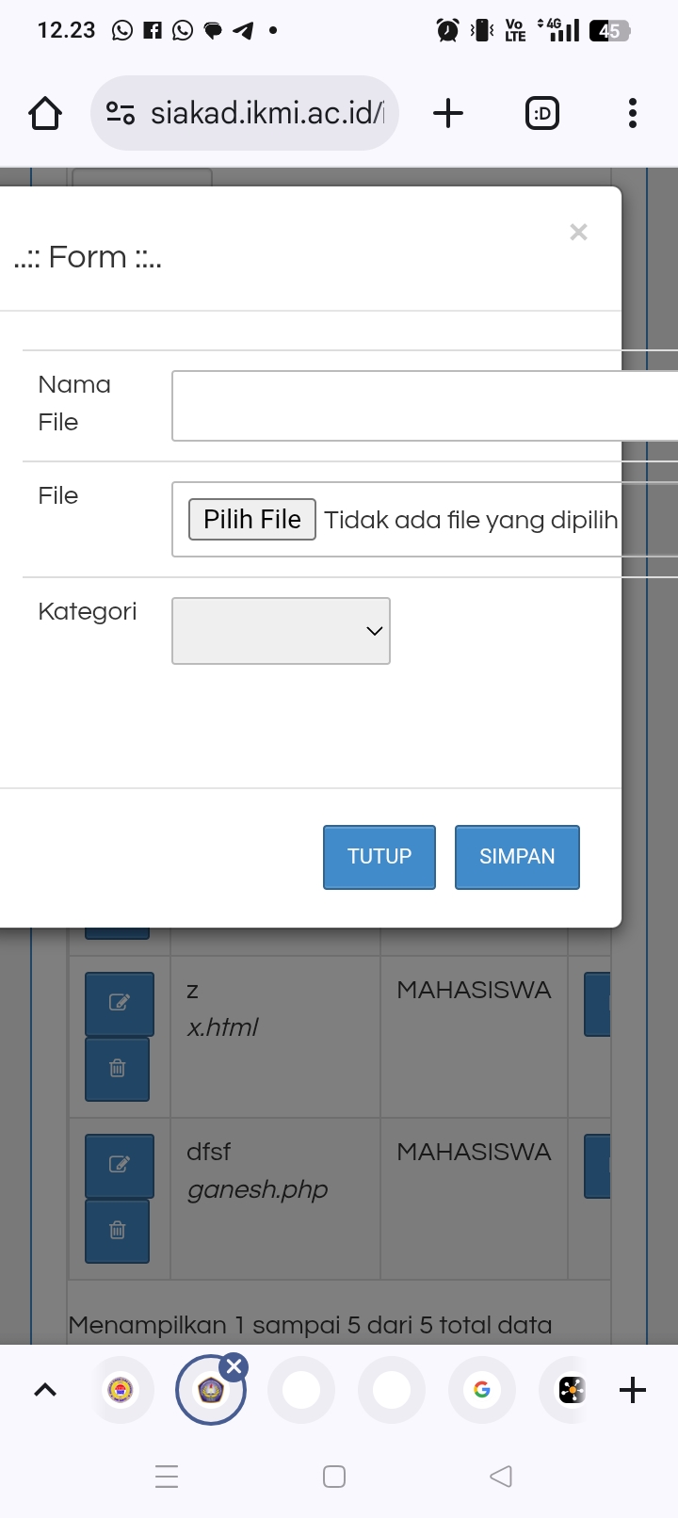Viewport: 678px width, 1518px height.
Task: Open the tab switcher icon
Action: coord(541,114)
